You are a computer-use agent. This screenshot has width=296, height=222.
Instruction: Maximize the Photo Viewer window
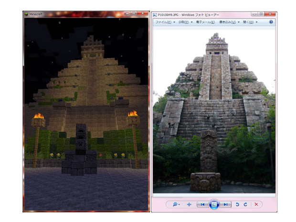tap(261, 14)
